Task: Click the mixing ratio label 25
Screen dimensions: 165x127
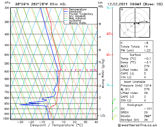Action: point(95,70)
